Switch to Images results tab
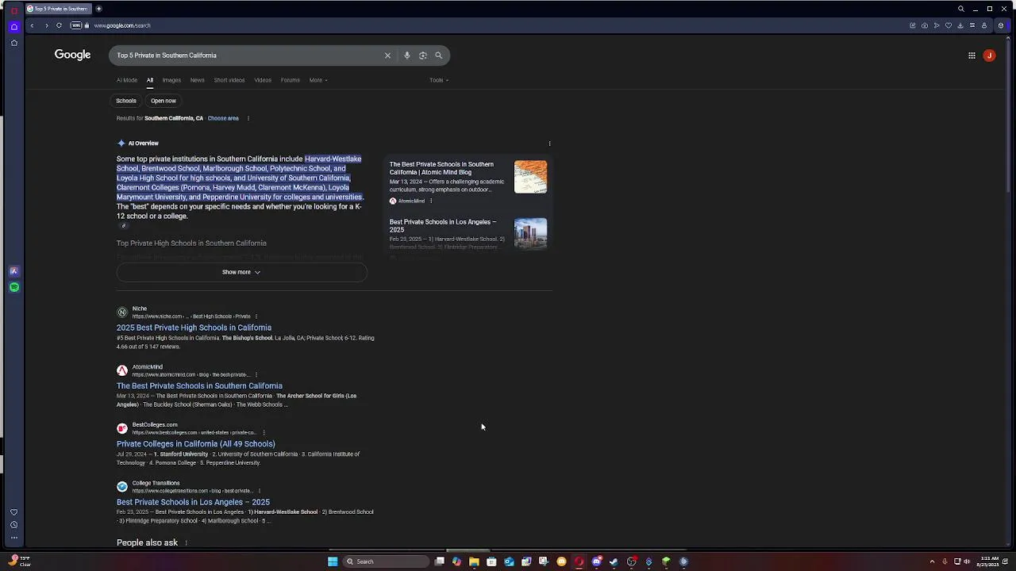 tap(171, 80)
